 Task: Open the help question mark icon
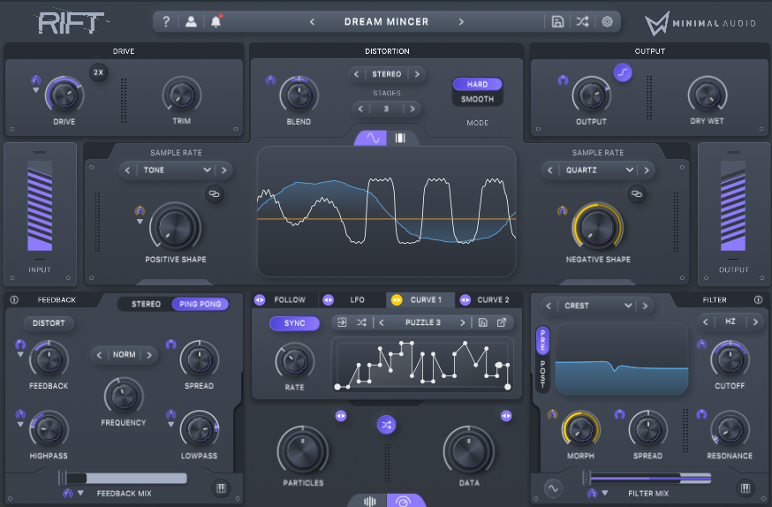pos(166,22)
